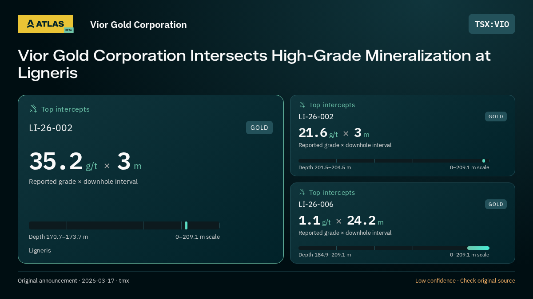Click the 'Depth 184.9–209.1 m' label
Screen dimensions: 533x299
pos(325,255)
